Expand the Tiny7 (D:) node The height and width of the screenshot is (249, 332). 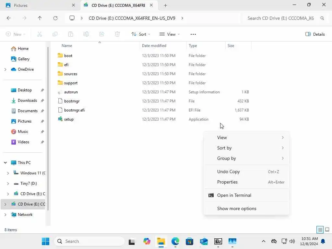tap(8, 184)
